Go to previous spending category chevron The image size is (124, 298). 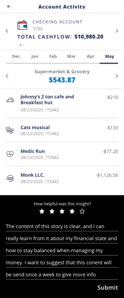pyautogui.click(x=7, y=76)
